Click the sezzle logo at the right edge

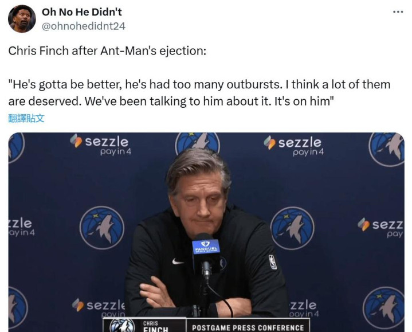pos(380,228)
